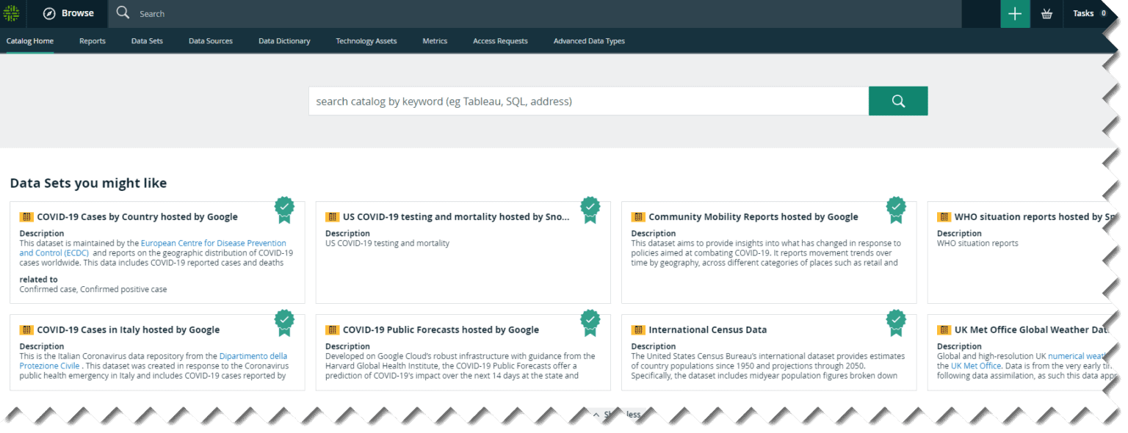
Task: Click the table icon on International Census Data card
Action: (x=639, y=330)
